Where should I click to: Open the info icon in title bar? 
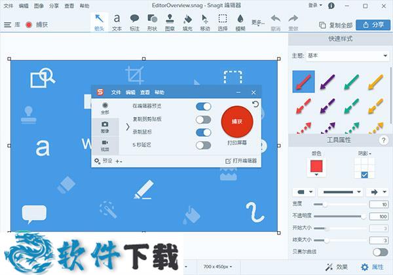pos(331,5)
